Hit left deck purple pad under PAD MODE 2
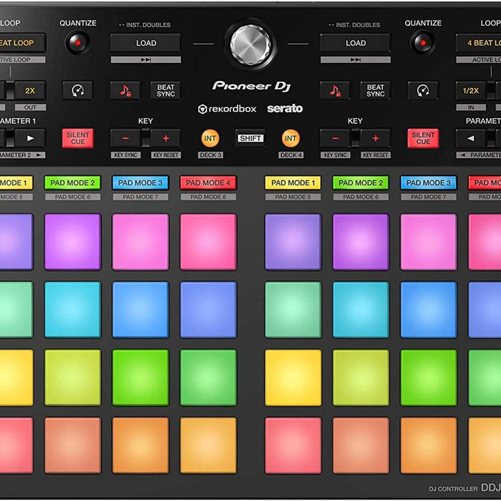 point(73,242)
